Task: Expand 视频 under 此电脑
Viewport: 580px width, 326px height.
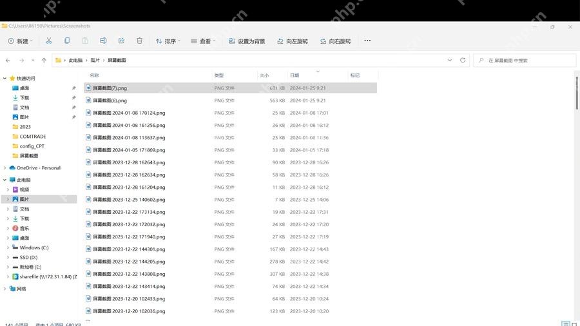Action: coord(8,189)
